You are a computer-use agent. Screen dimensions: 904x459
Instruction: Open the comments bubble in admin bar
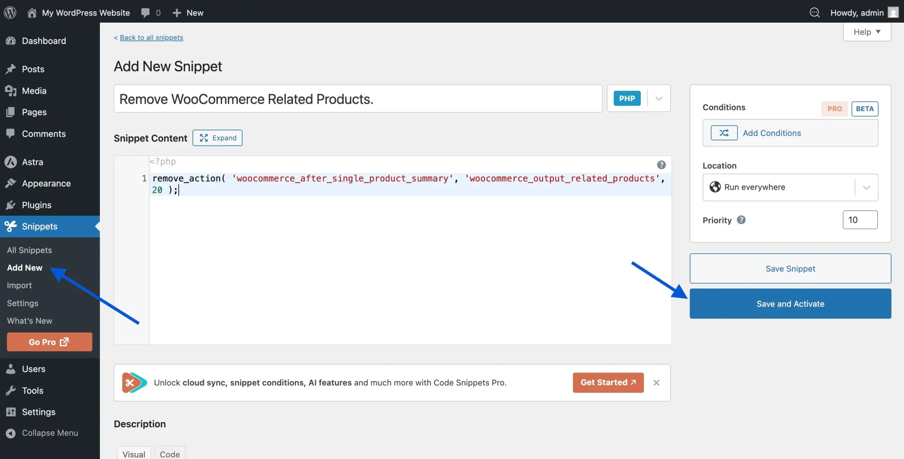tap(145, 13)
